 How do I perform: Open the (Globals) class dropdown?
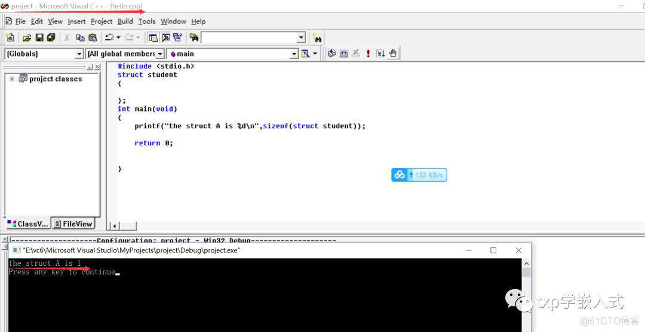coord(79,54)
